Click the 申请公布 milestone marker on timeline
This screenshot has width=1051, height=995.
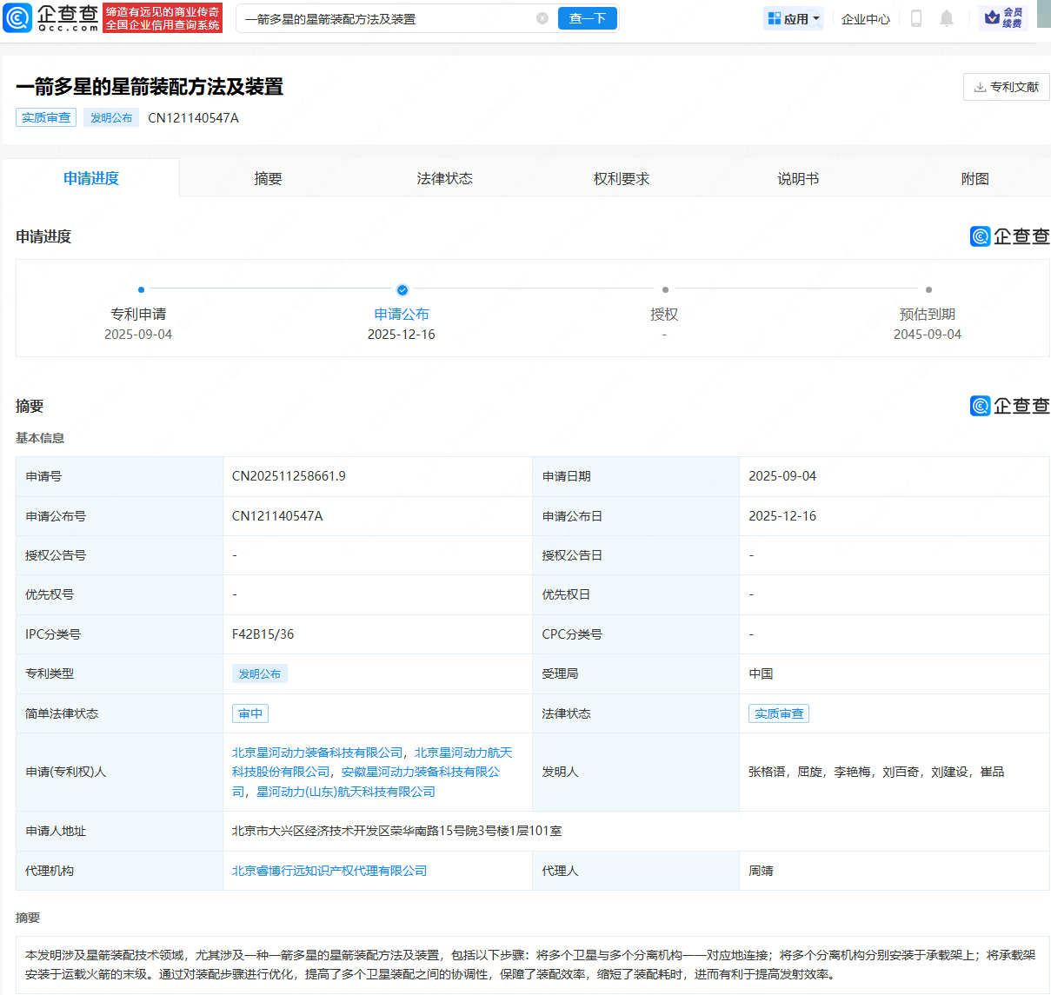pyautogui.click(x=402, y=290)
